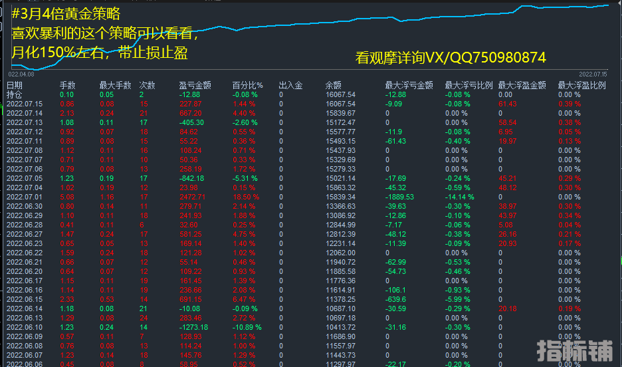This screenshot has width=622, height=367.
Task: Click the chart start date 022.04.08
Action: (21, 74)
